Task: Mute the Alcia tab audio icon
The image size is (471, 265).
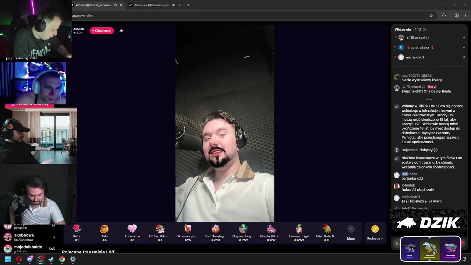Action: [x=174, y=5]
